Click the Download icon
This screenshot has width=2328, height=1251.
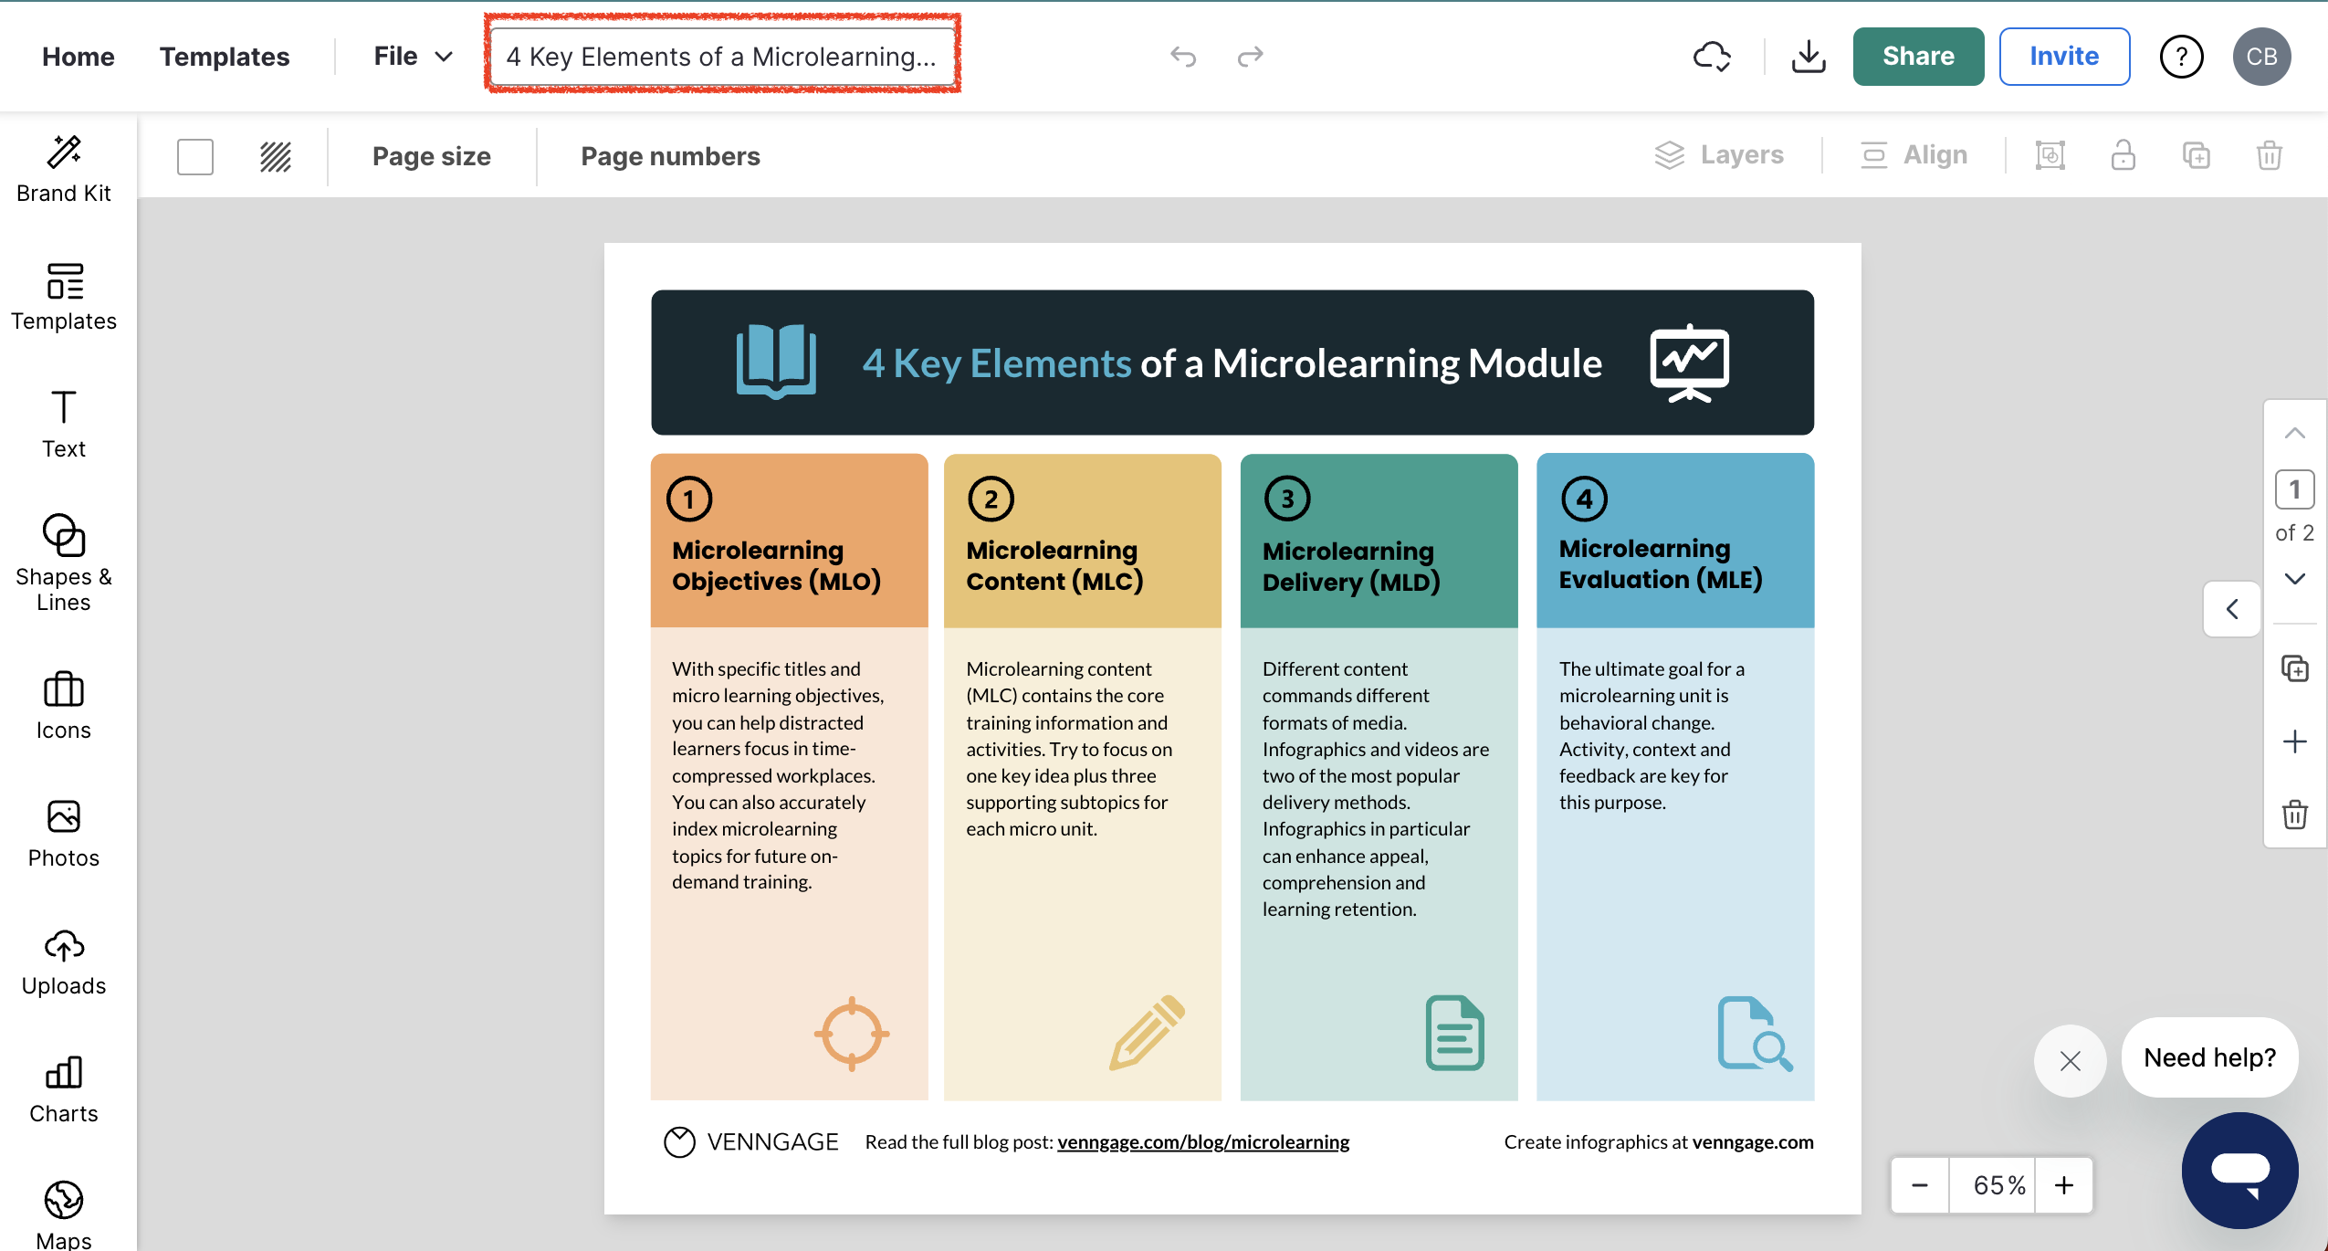point(1809,56)
